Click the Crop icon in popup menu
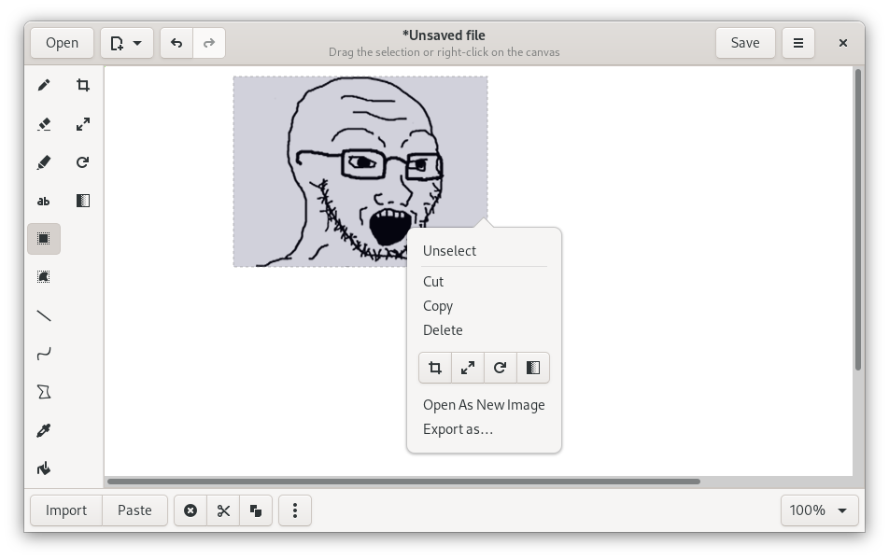The width and height of the screenshot is (889, 559). point(435,368)
